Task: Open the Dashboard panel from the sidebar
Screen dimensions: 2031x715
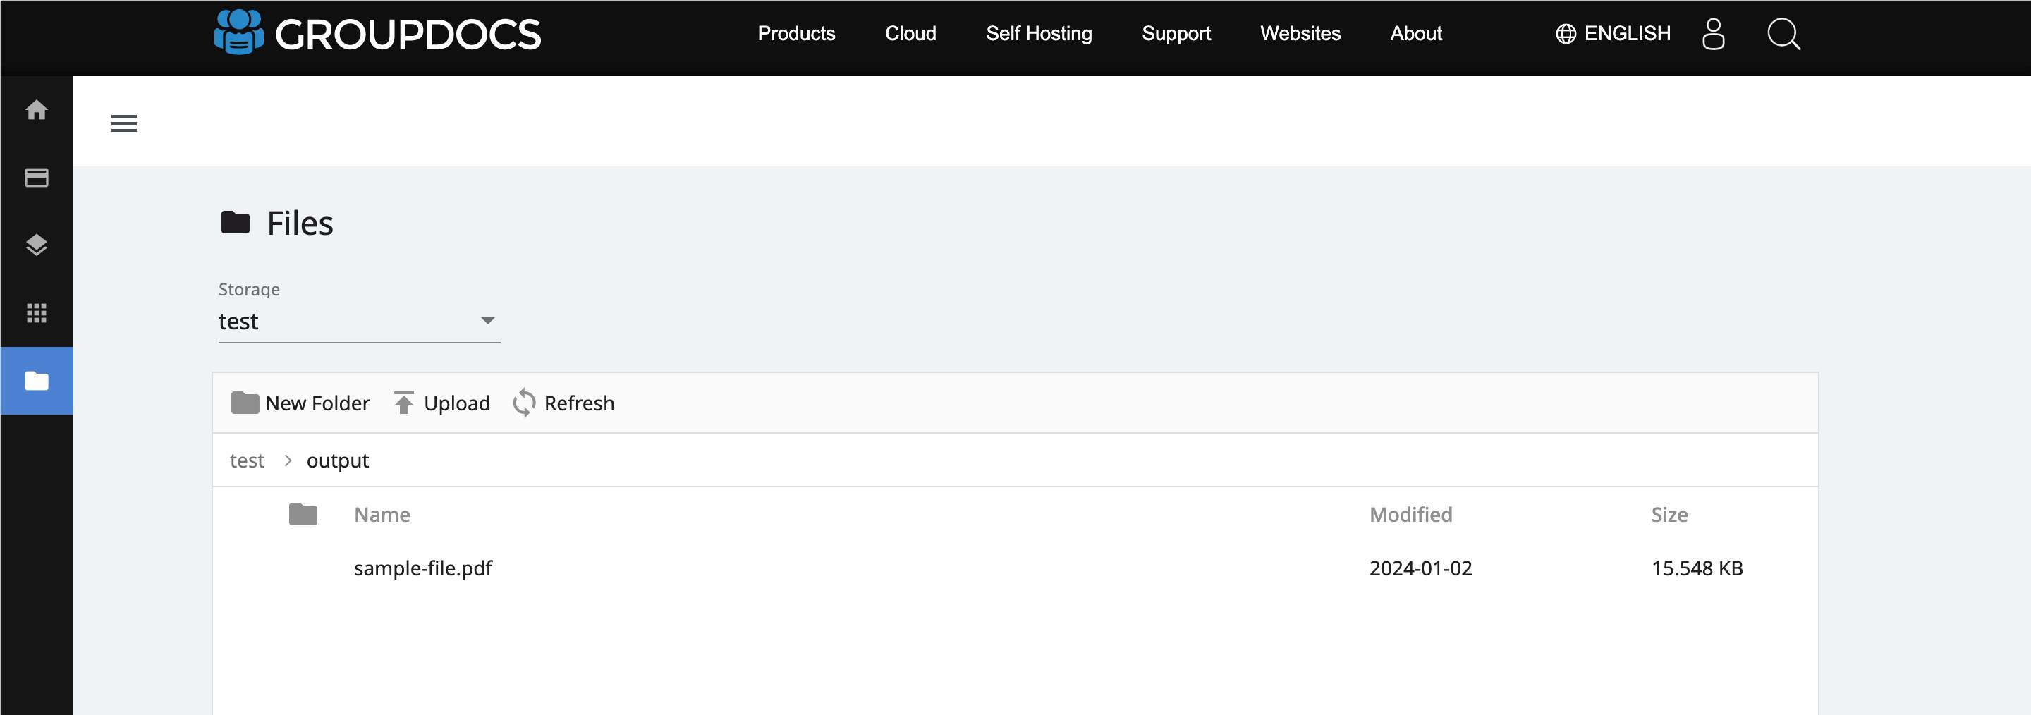Action: (36, 178)
